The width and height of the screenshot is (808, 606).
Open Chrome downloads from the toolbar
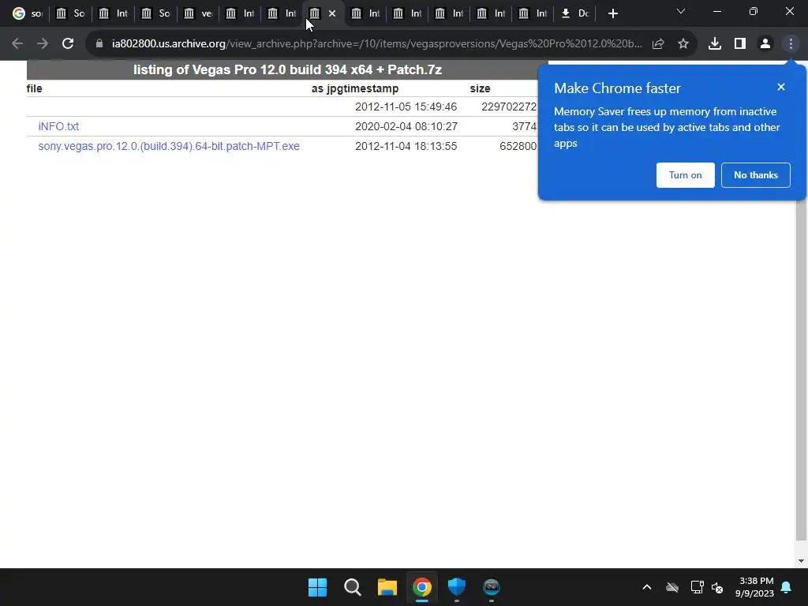tap(715, 44)
